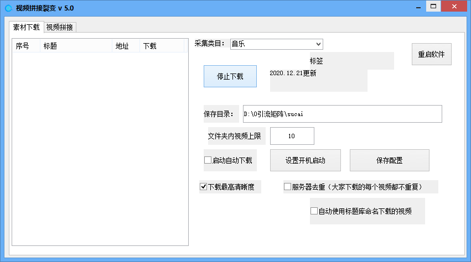Viewport: 471px width, 262px height.
Task: Tick the 服务器去重 checkbox
Action: click(x=288, y=187)
